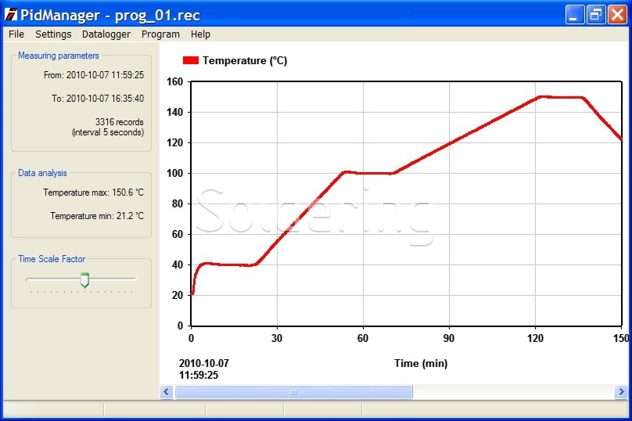Screen dimensions: 632x421
Task: Click the Time (min) axis label
Action: point(420,363)
